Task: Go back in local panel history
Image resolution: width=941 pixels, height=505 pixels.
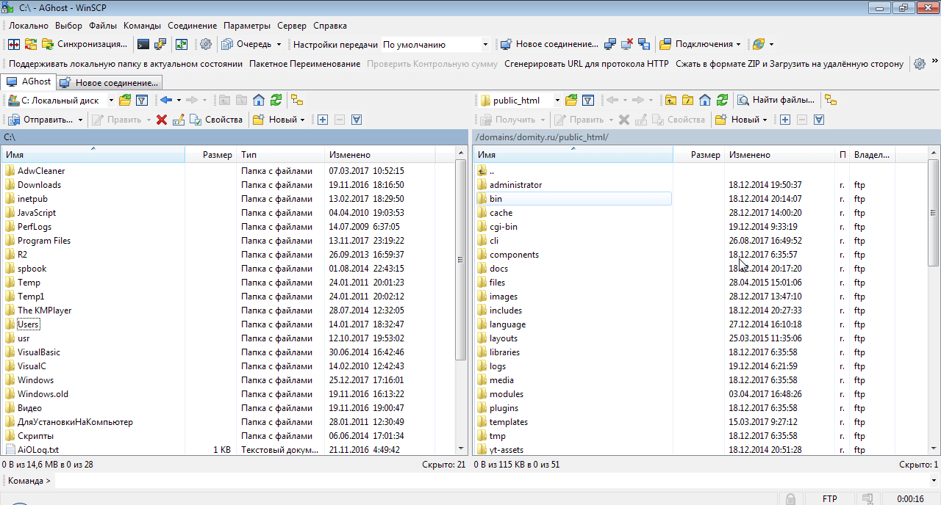Action: 166,101
